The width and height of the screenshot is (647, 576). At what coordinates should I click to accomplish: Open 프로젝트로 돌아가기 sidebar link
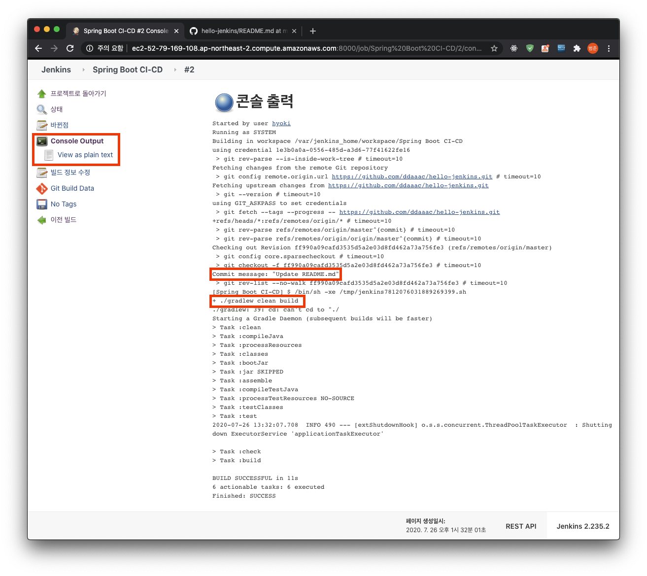pyautogui.click(x=78, y=94)
